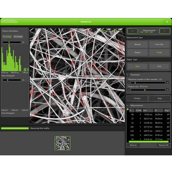Select measurement row number 27
Screen dimensions: 172x172
coord(148,119)
